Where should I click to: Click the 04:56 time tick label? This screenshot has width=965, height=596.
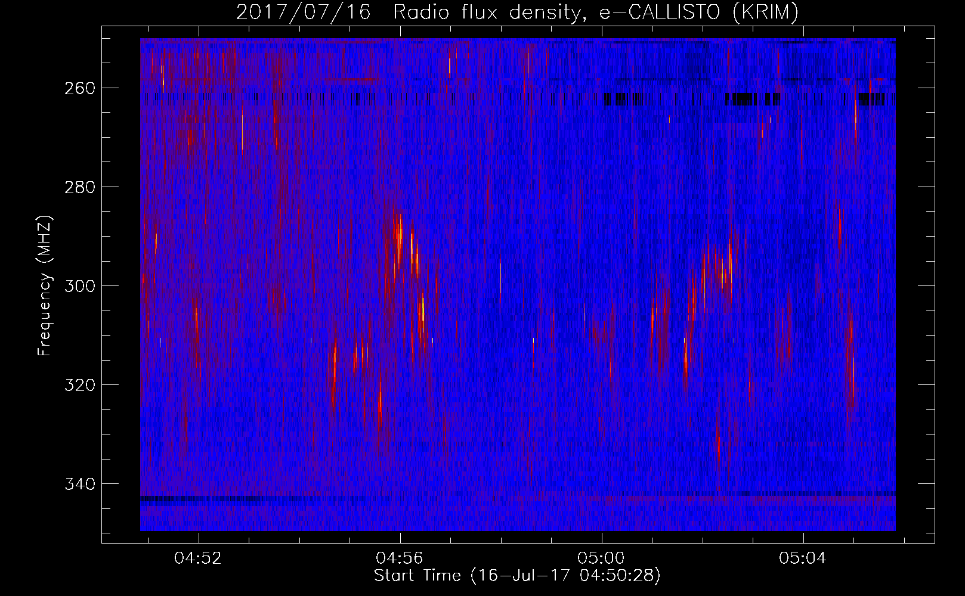click(x=400, y=558)
